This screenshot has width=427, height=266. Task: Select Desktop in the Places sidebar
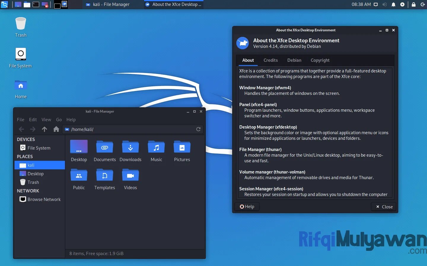click(39, 174)
